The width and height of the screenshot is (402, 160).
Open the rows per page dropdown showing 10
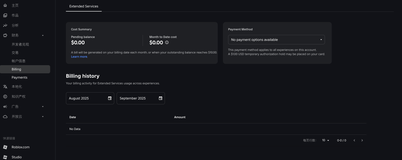point(326,140)
